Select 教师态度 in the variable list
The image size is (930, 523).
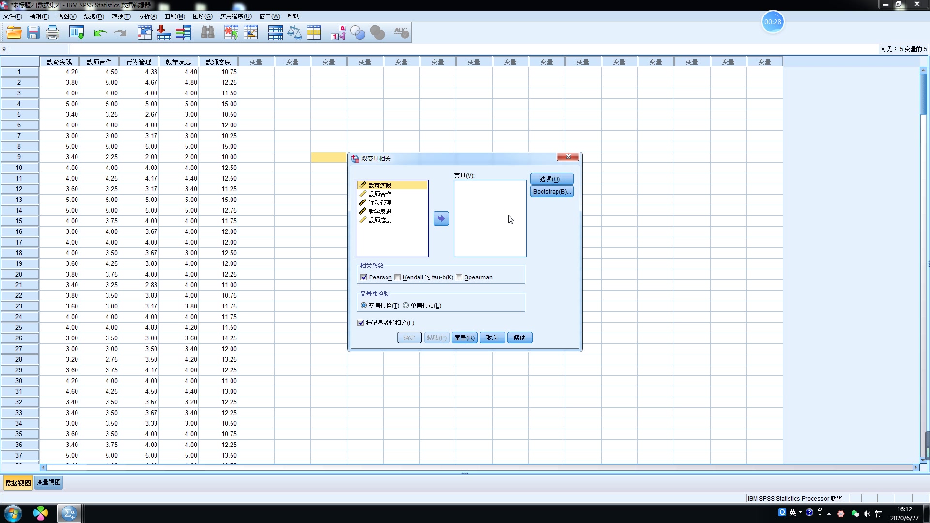pos(380,219)
